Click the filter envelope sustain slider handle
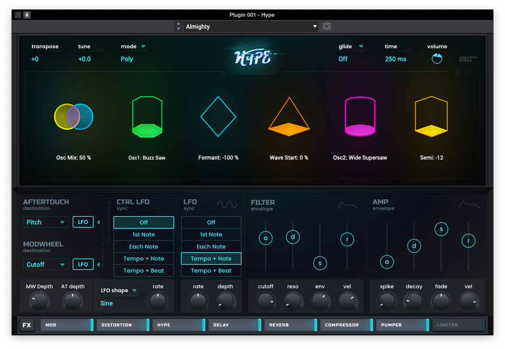The image size is (505, 349). tap(320, 263)
